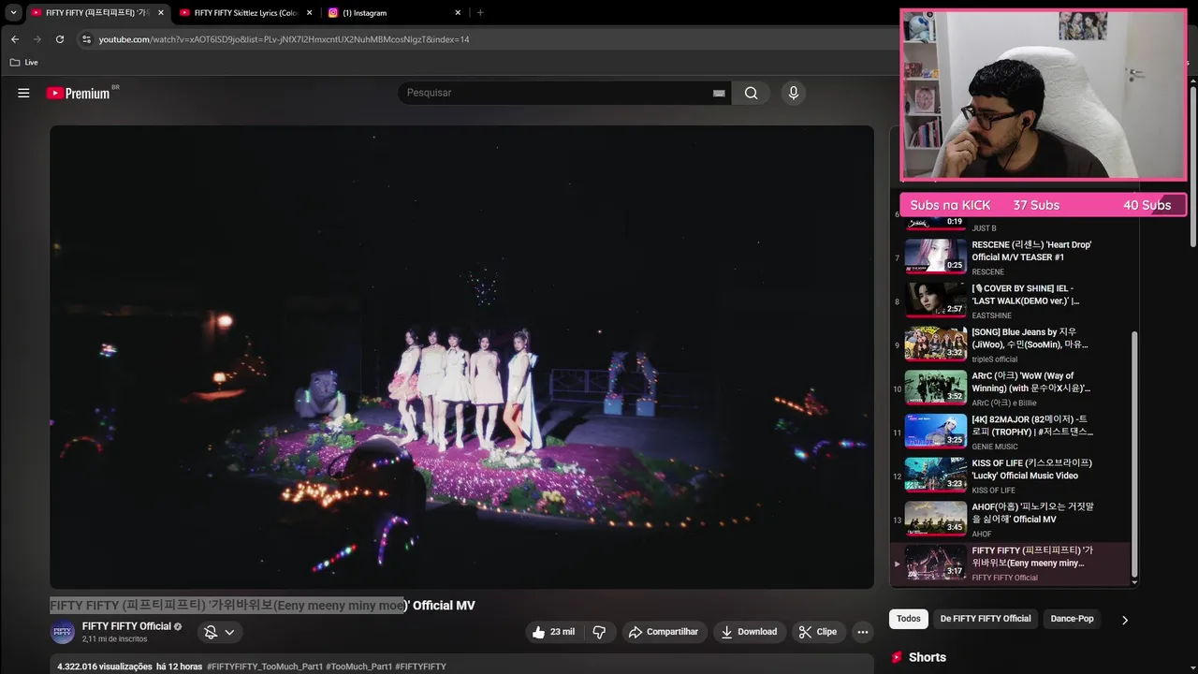Open more actions three-dot menu
This screenshot has width=1198, height=674.
pos(863,632)
